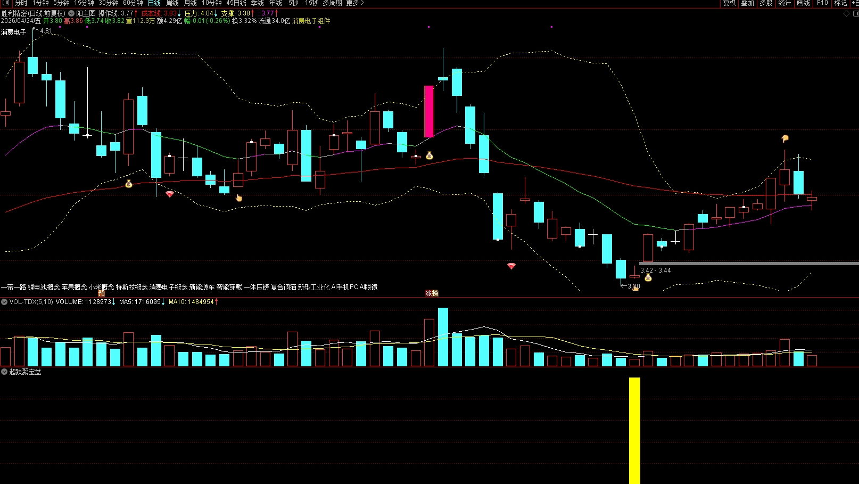Image resolution: width=859 pixels, height=484 pixels.
Task: Click the money bag icon beside 3.42 - 3.44
Action: 648,277
